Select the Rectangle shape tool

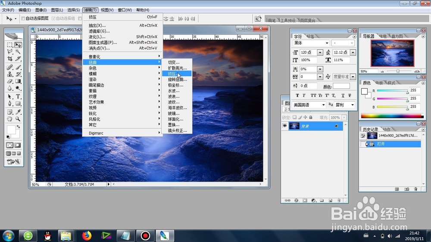18,103
